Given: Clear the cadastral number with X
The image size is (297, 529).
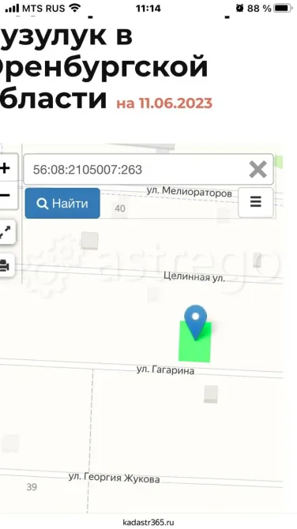Looking at the screenshot, I should (258, 170).
